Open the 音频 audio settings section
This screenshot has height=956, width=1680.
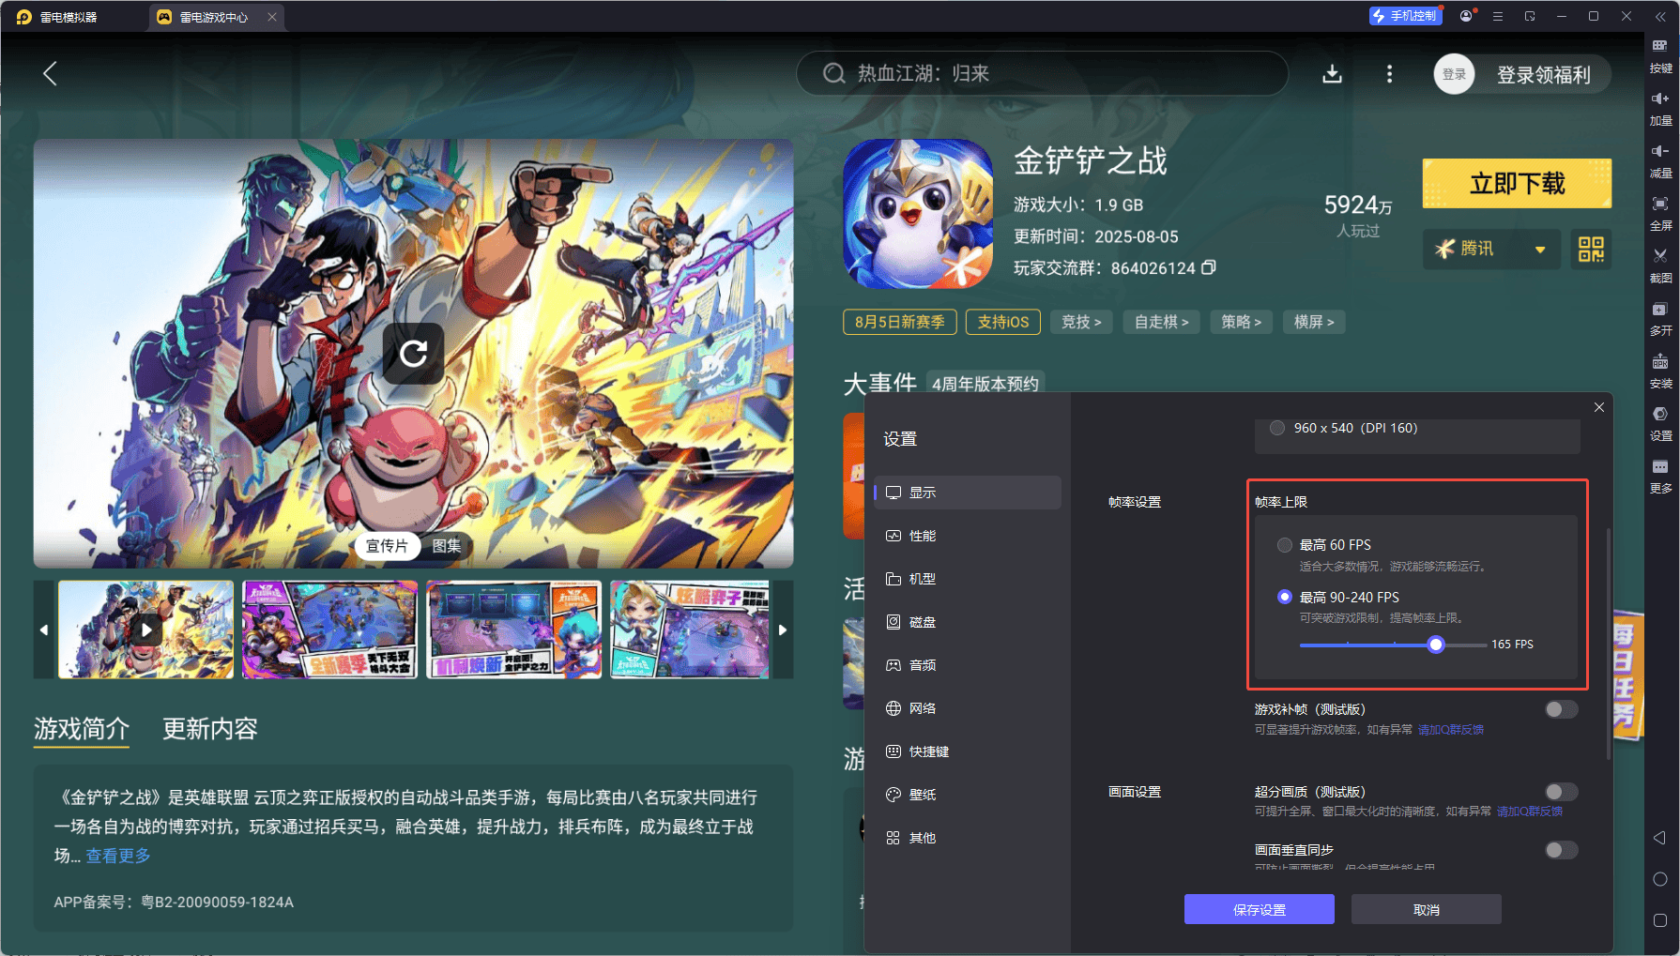(923, 665)
